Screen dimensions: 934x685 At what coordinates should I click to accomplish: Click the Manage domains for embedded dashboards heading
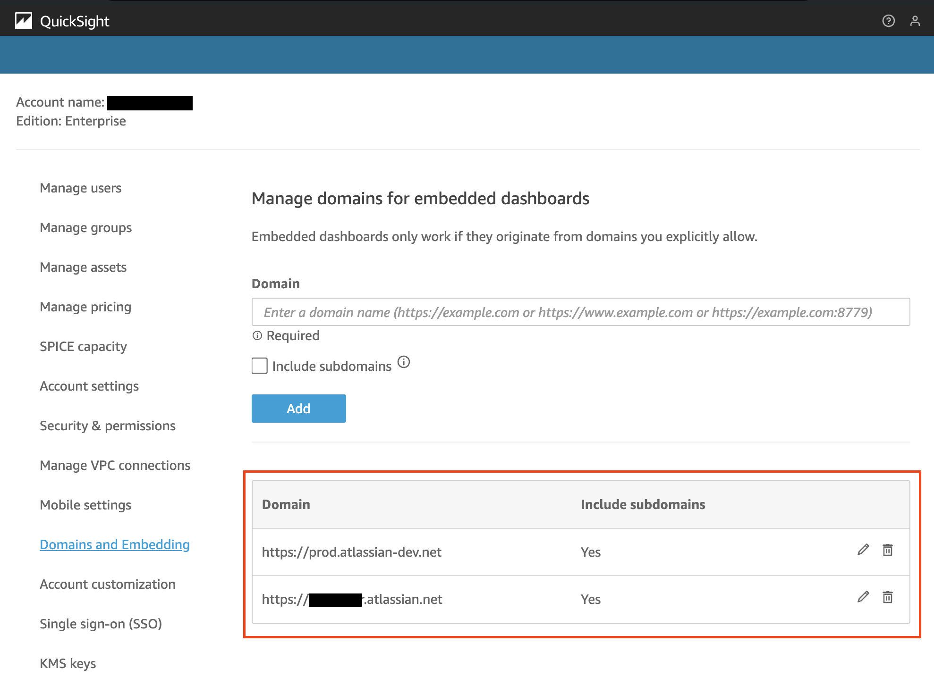(421, 199)
